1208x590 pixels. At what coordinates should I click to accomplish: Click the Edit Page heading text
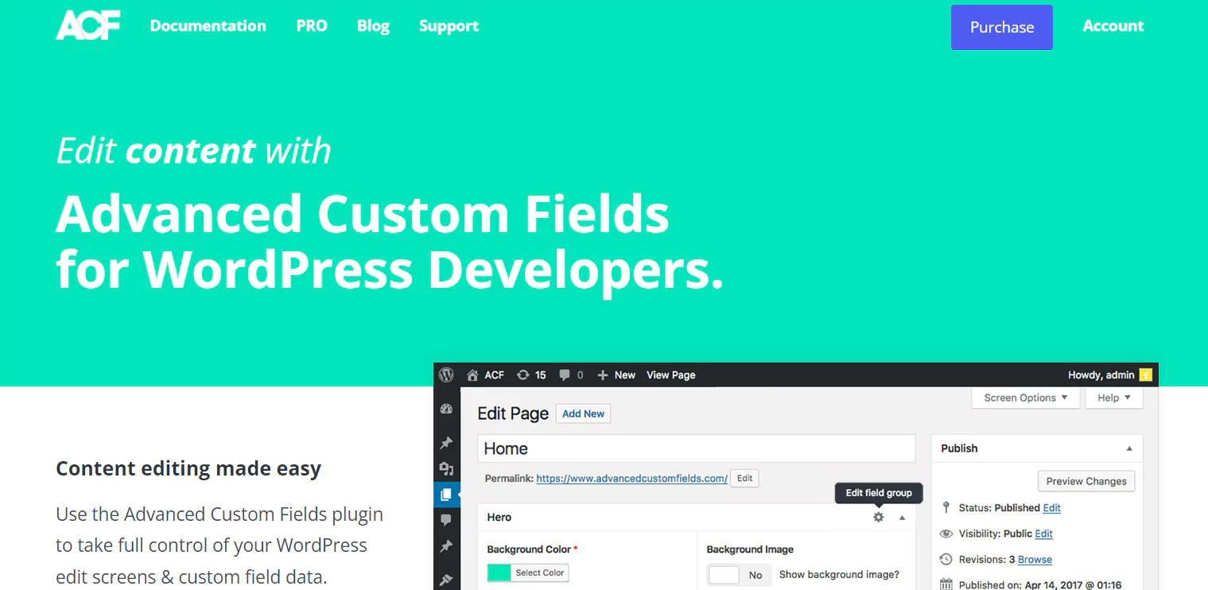513,413
